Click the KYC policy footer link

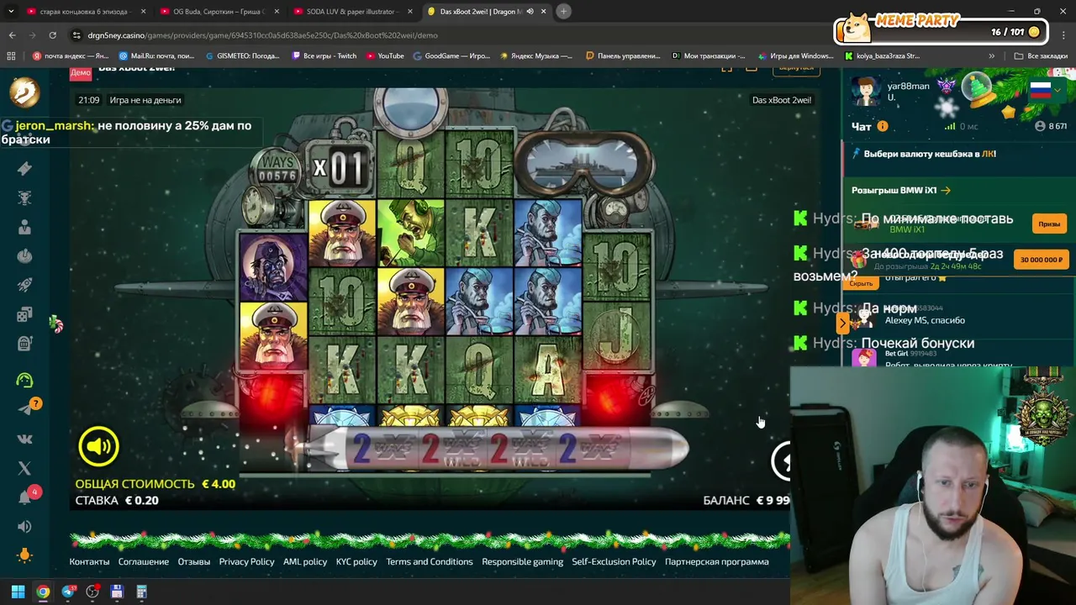pyautogui.click(x=356, y=561)
